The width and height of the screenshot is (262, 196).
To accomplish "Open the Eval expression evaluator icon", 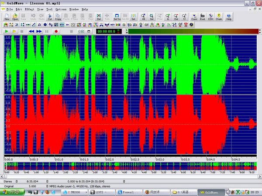I will coord(202,17).
